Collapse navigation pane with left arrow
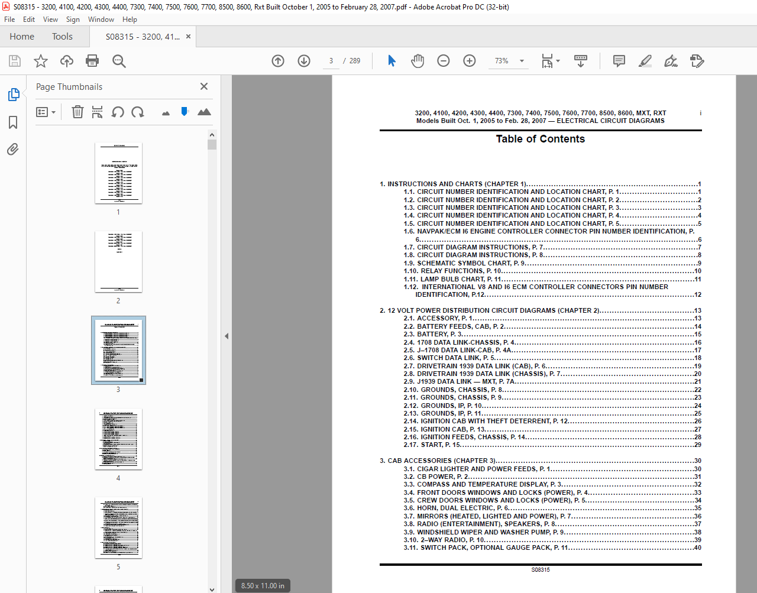 point(227,336)
